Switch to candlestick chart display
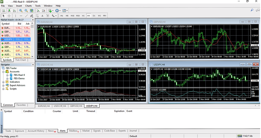261x138 pixels. [9, 11]
